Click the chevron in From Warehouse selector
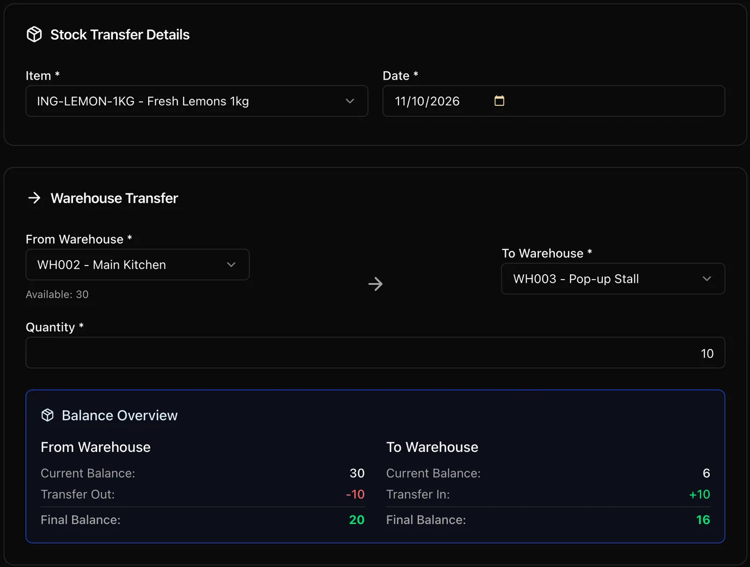 231,264
